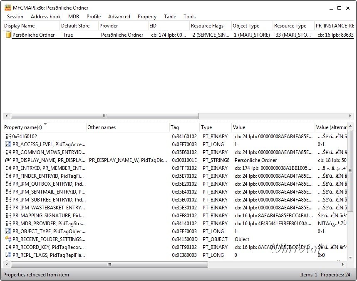The width and height of the screenshot is (357, 281).
Task: Click binary icon of PR_MDB_PROVIDER row
Action: pos(8,224)
